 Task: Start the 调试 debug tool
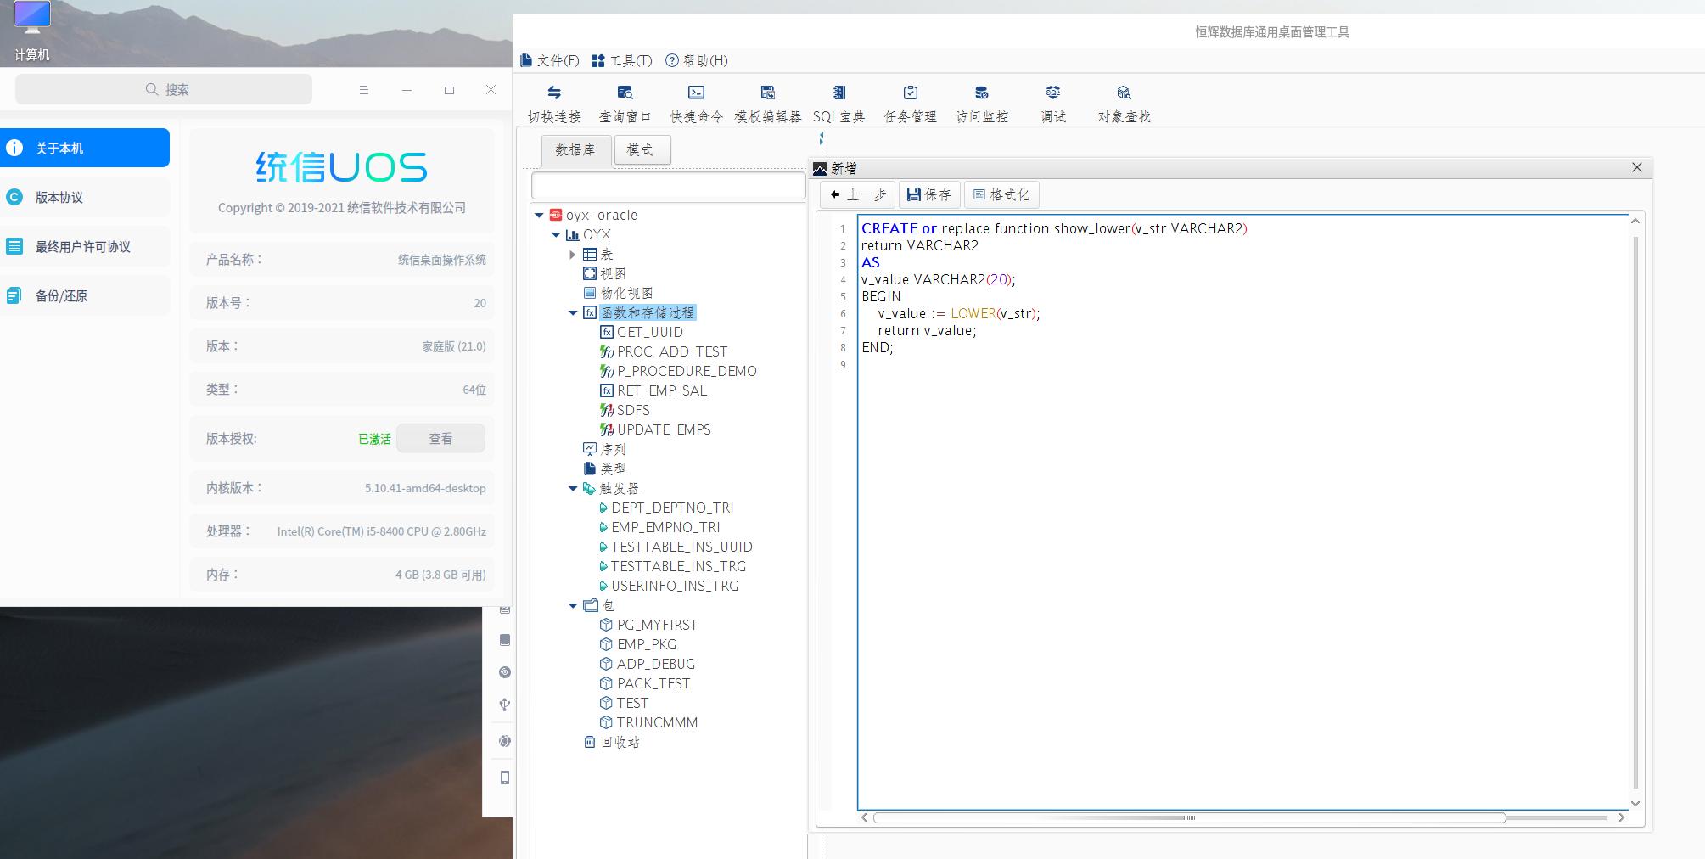(1052, 93)
